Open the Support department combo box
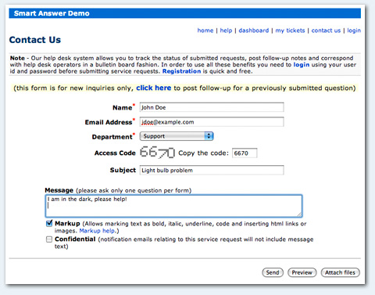This screenshot has width=375, height=295. tap(177, 136)
